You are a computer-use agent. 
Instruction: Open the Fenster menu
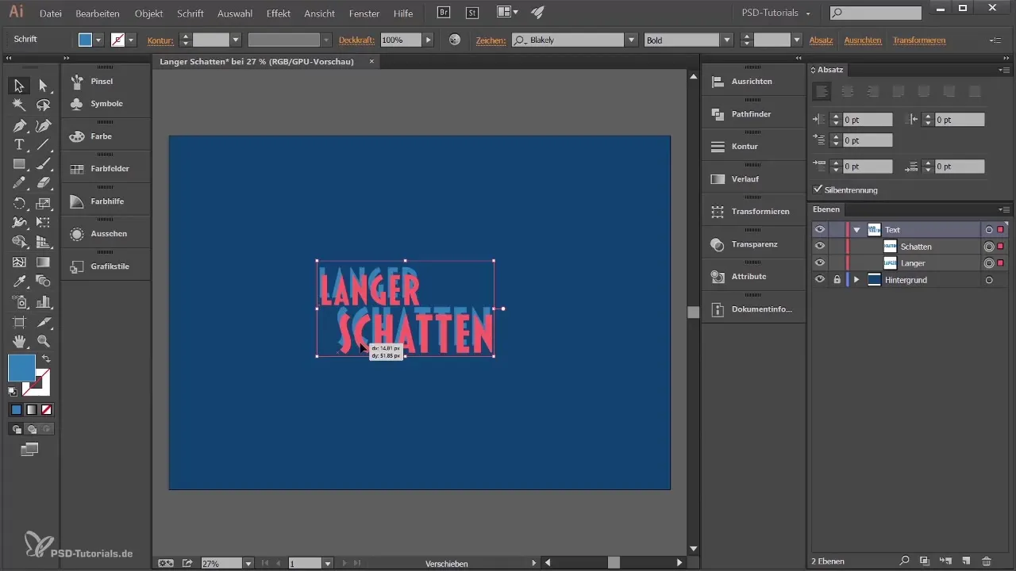pos(364,13)
